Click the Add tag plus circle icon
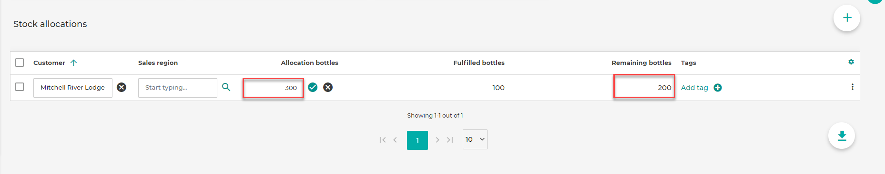This screenshot has width=885, height=174. coord(718,88)
